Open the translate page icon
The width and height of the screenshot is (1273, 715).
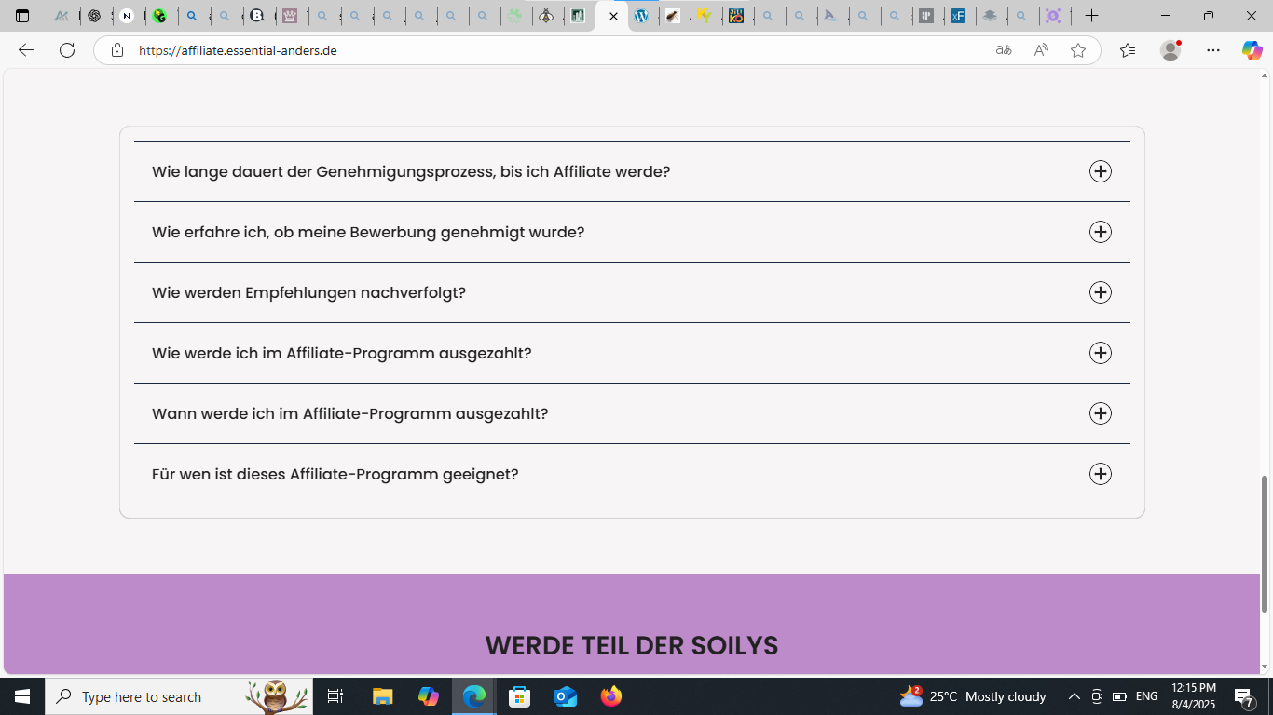pyautogui.click(x=1004, y=50)
